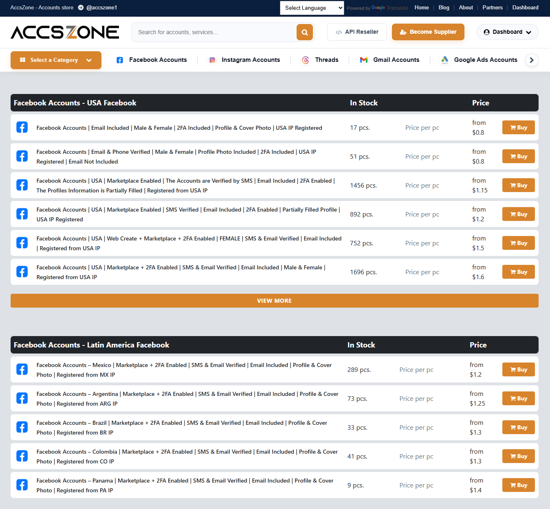Click Facebook icon of 752 pcs. listing
Image resolution: width=550 pixels, height=509 pixels.
(x=22, y=243)
